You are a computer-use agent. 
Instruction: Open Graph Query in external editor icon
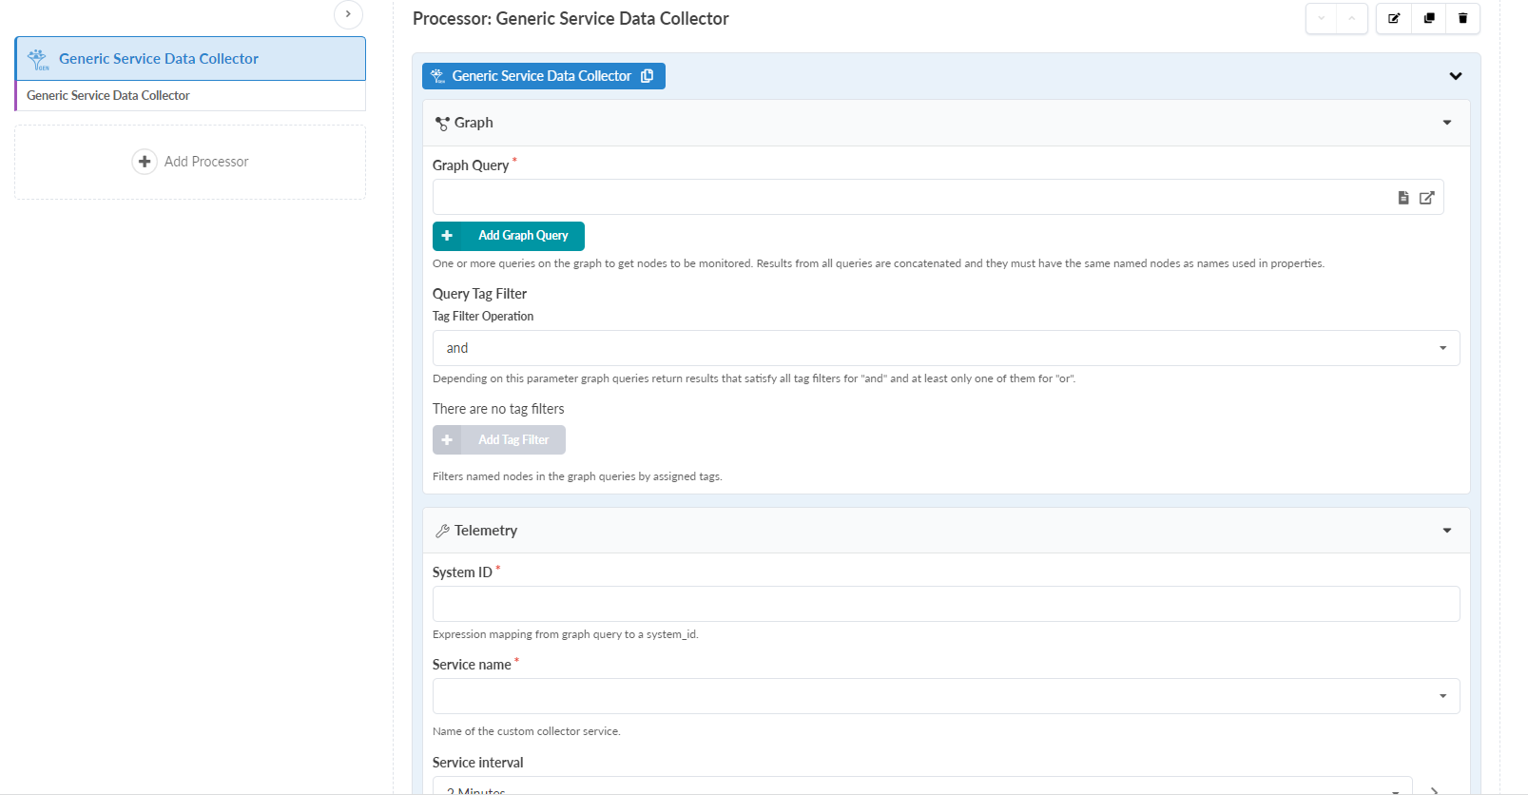click(1426, 198)
